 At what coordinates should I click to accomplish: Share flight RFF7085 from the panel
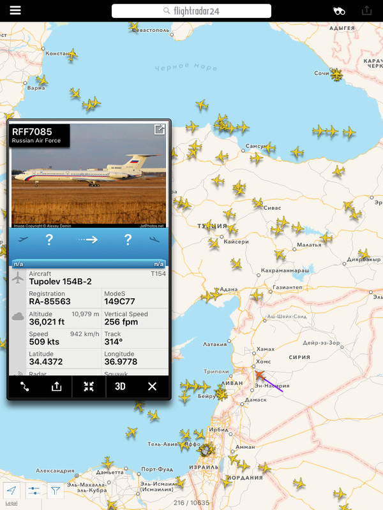click(56, 386)
